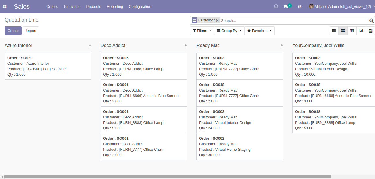Switch to pivot table view
Screen dimensions: 375x179
click(x=352, y=31)
